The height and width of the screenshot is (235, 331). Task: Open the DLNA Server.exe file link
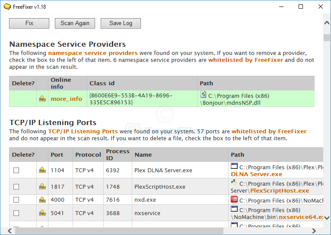click(x=256, y=174)
